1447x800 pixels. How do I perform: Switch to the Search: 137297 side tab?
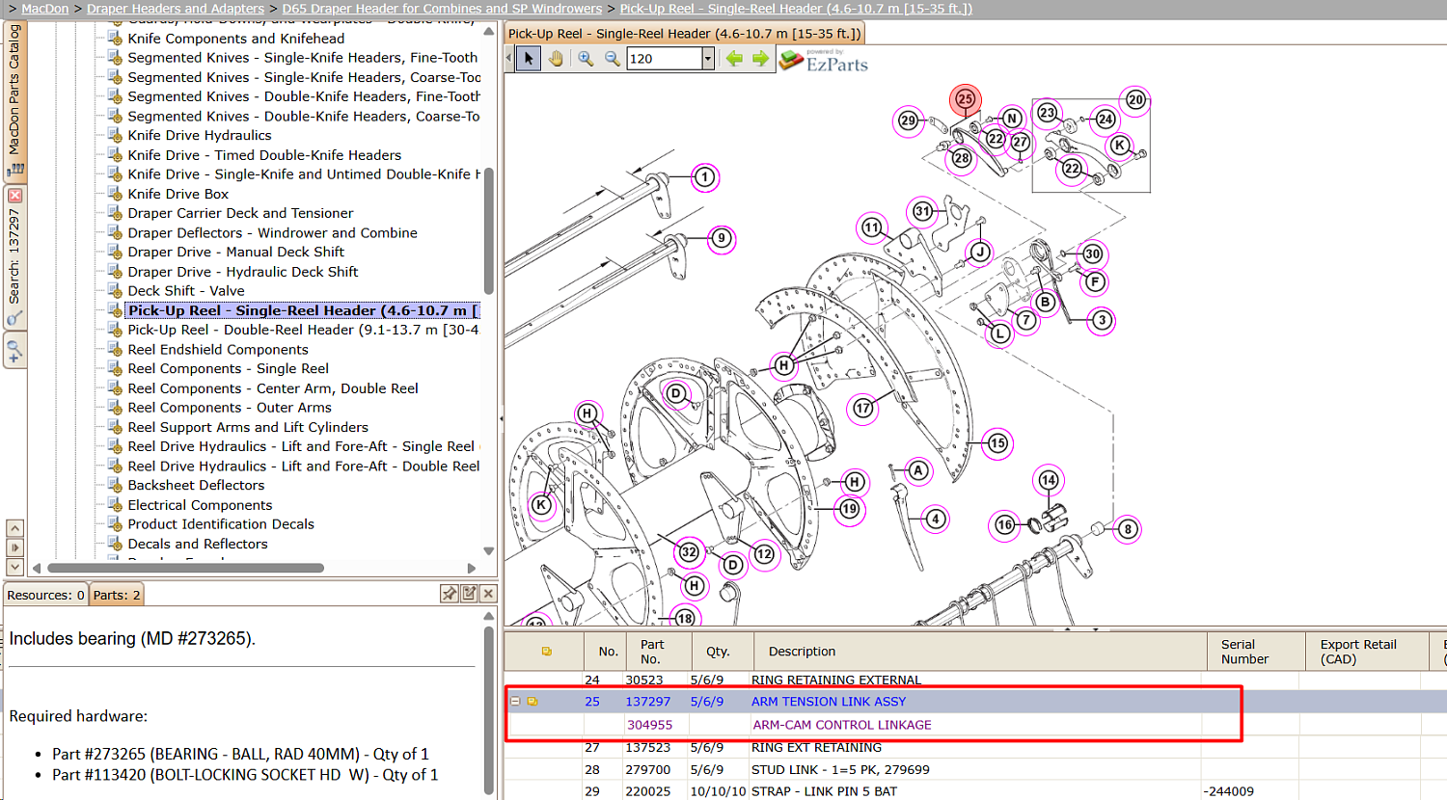(x=14, y=256)
